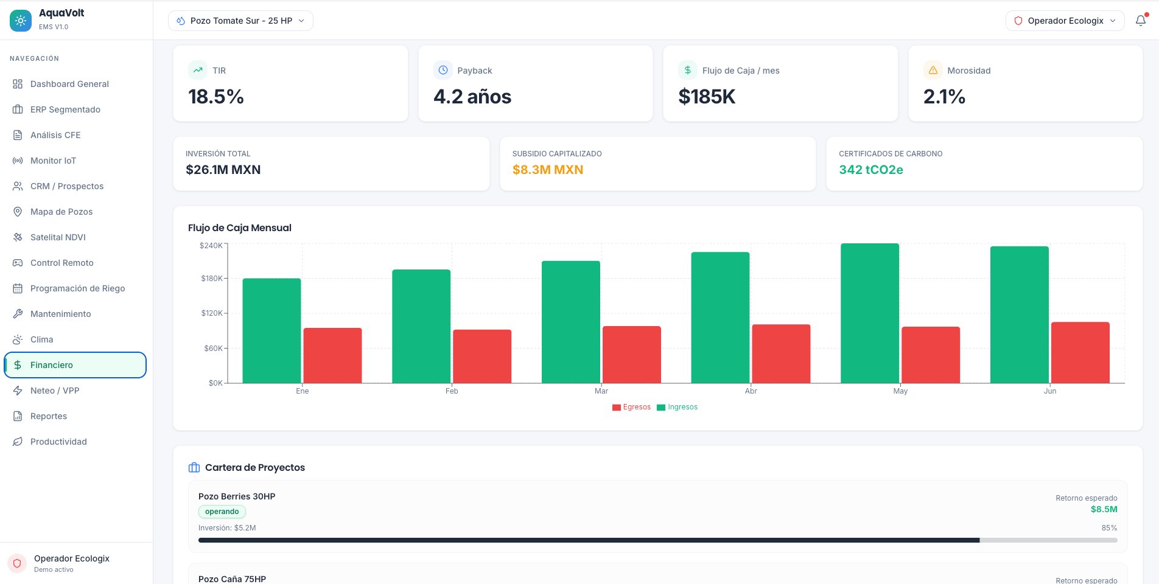Open the Reportes page
Viewport: 1159px width, 584px height.
pos(75,416)
